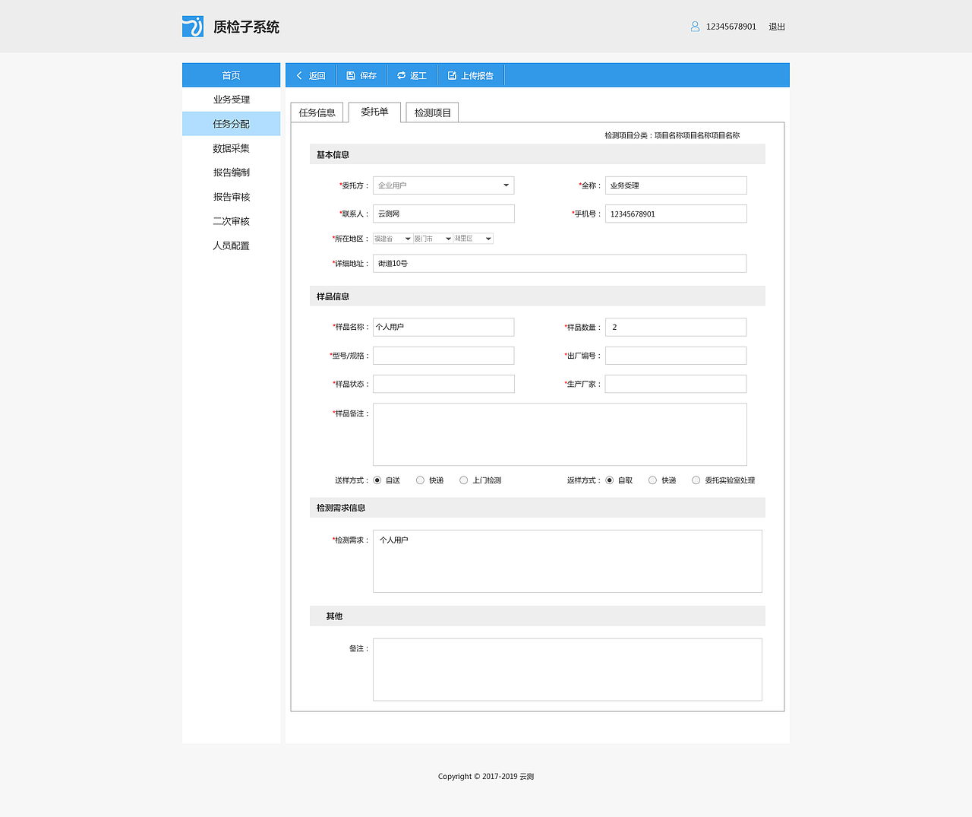The height and width of the screenshot is (817, 972).
Task: Click the account number 12345678901 in header
Action: [731, 27]
